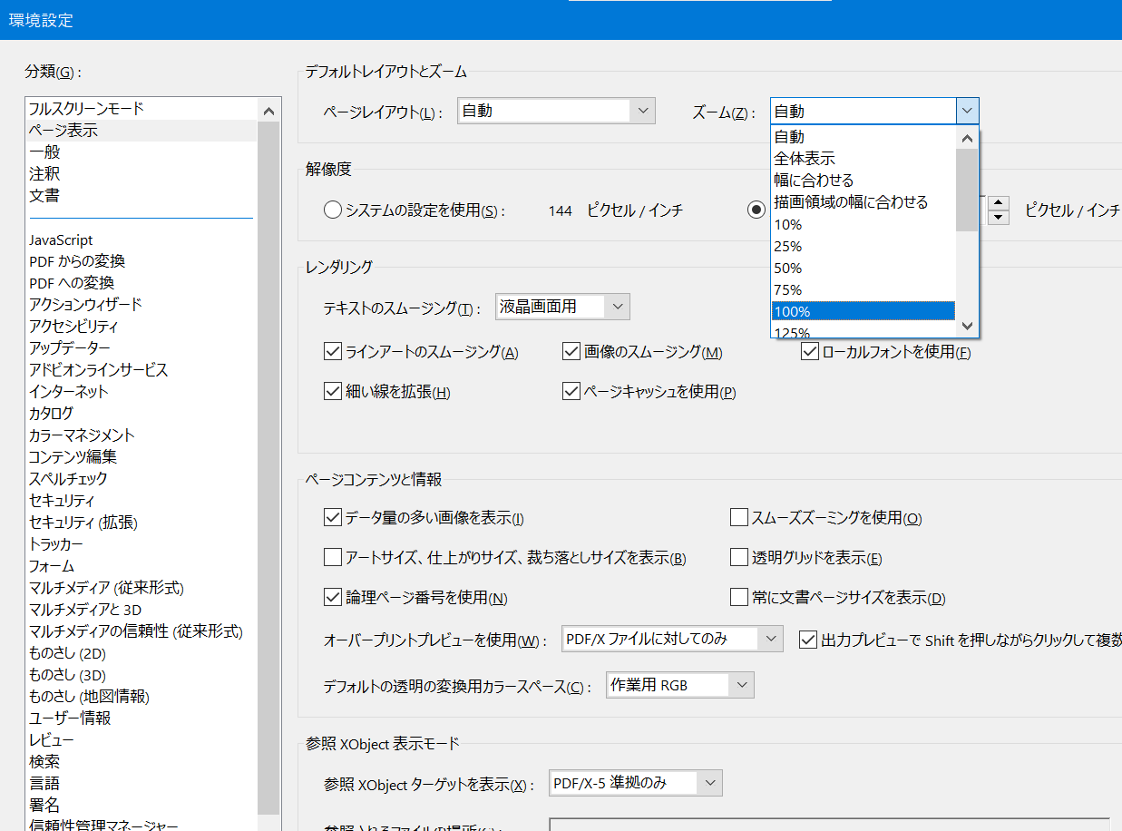Click resolution spinner down arrow
This screenshot has width=1122, height=831.
(x=999, y=218)
